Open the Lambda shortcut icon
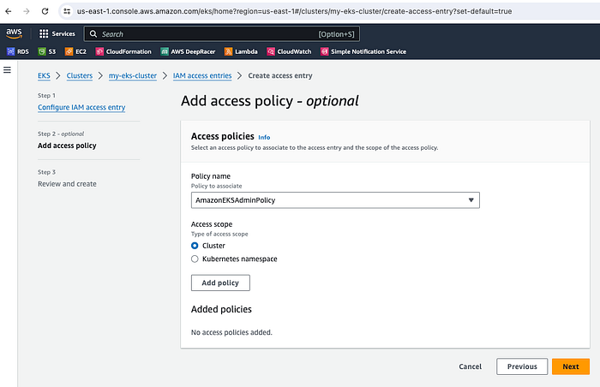The width and height of the screenshot is (600, 387). (x=229, y=51)
